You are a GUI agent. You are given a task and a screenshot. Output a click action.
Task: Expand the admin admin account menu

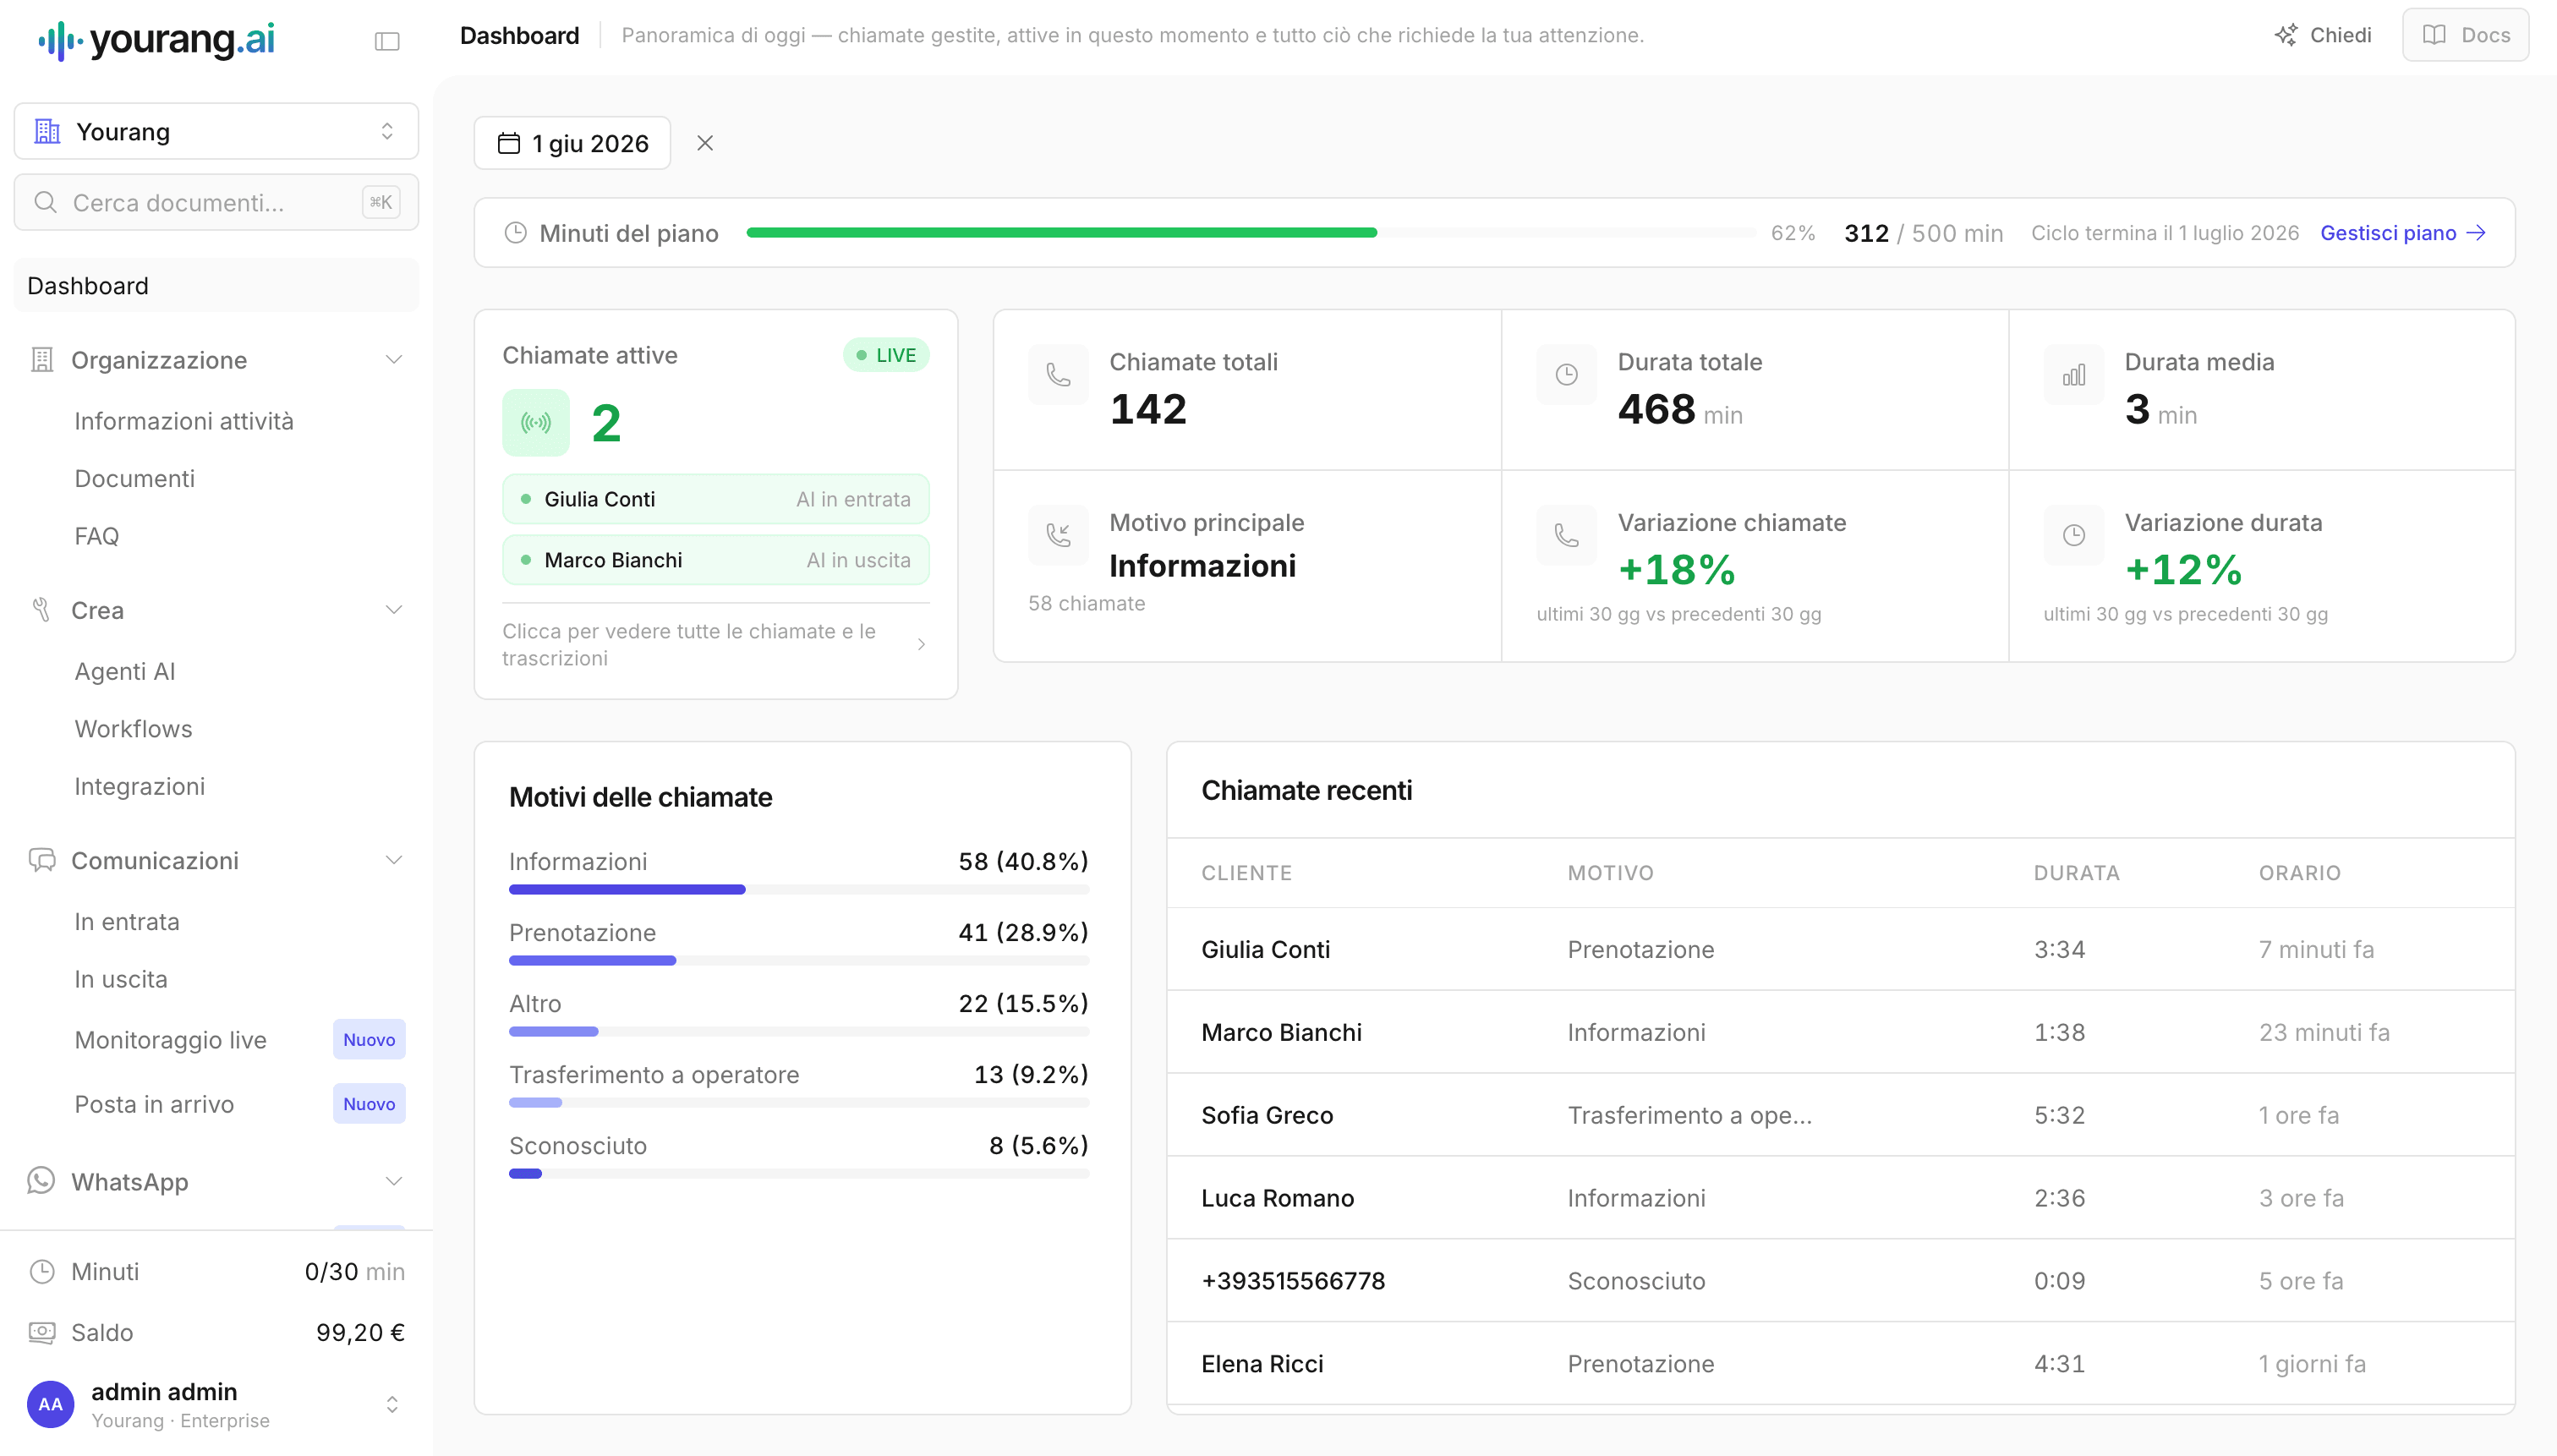click(392, 1404)
